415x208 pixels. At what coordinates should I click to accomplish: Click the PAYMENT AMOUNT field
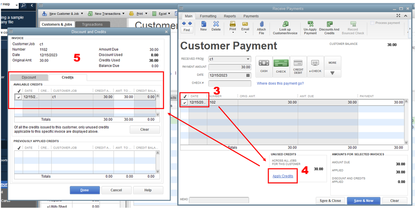click(x=230, y=67)
